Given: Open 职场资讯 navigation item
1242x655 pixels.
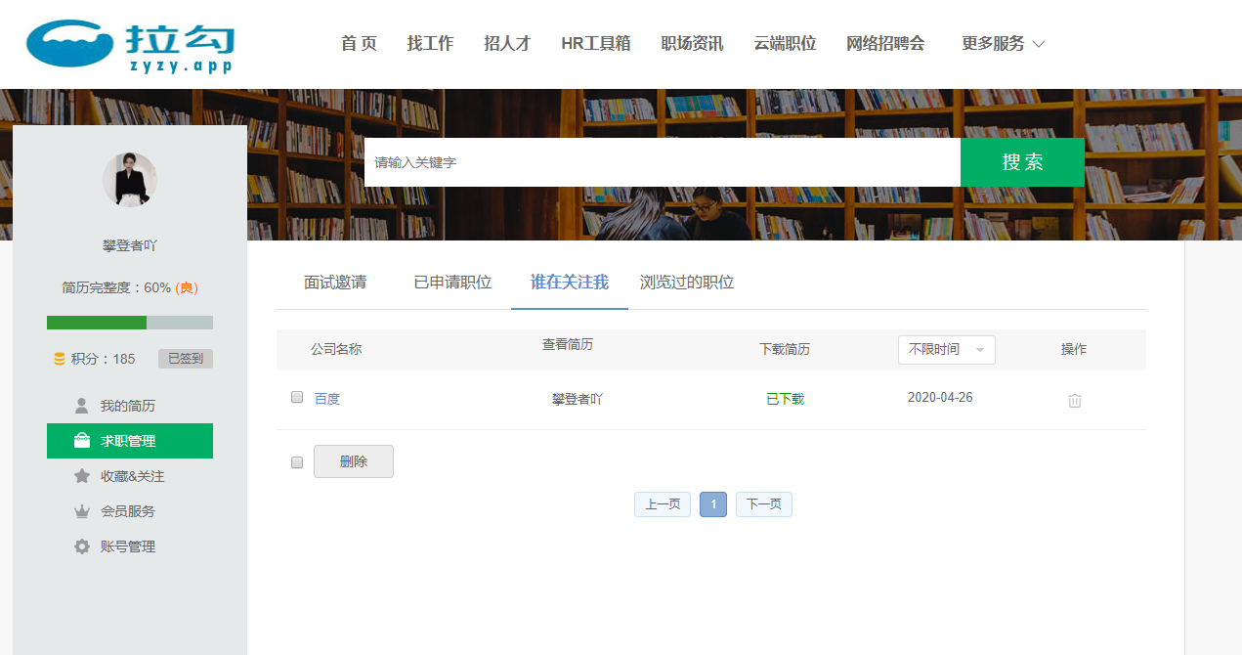Looking at the screenshot, I should tap(692, 44).
